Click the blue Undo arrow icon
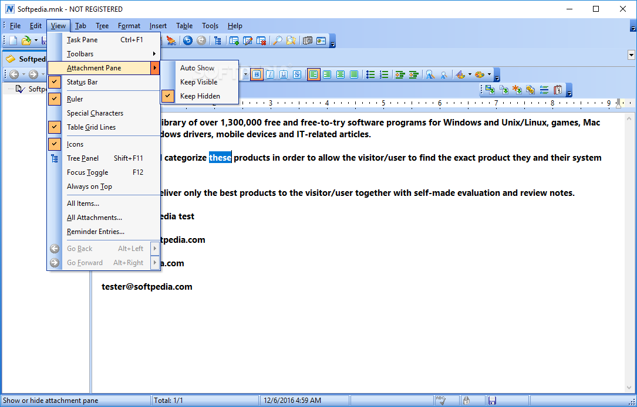 [x=188, y=40]
